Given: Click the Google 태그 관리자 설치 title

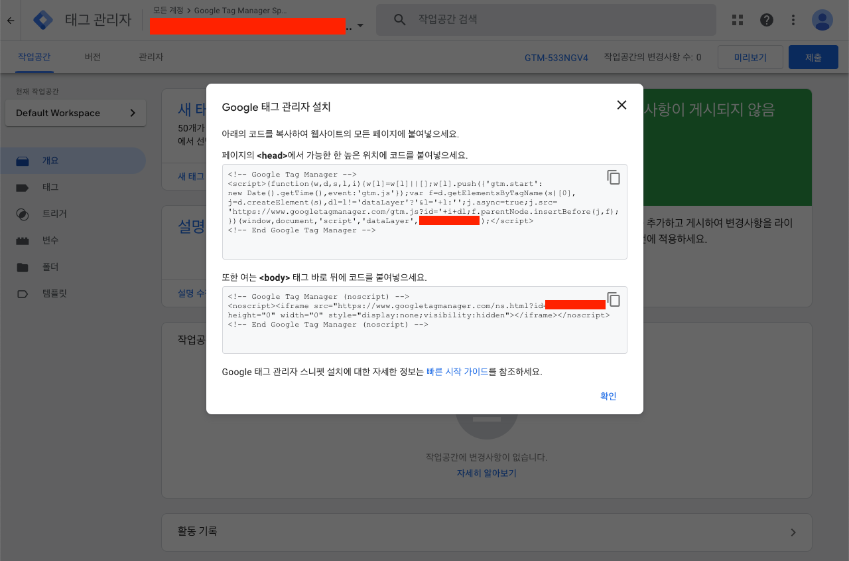Looking at the screenshot, I should coord(276,107).
